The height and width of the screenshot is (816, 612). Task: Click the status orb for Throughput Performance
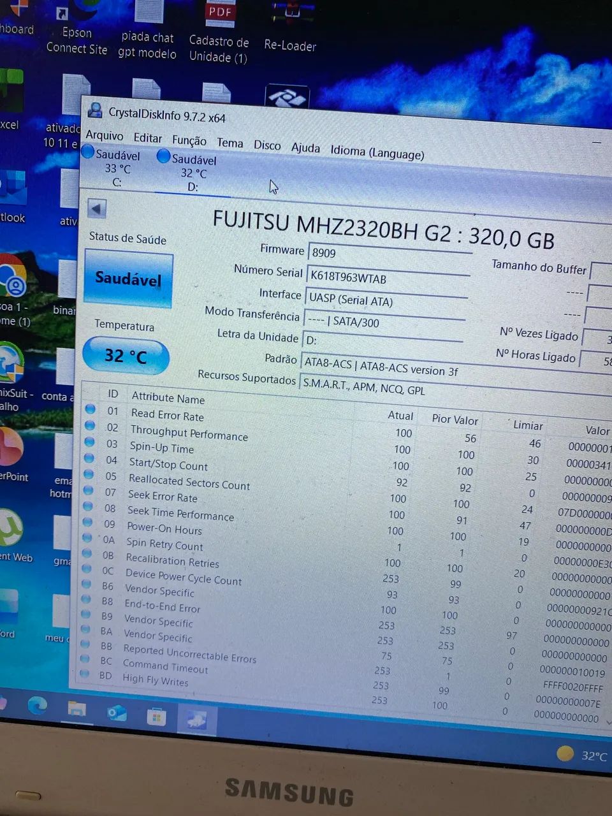pos(90,425)
